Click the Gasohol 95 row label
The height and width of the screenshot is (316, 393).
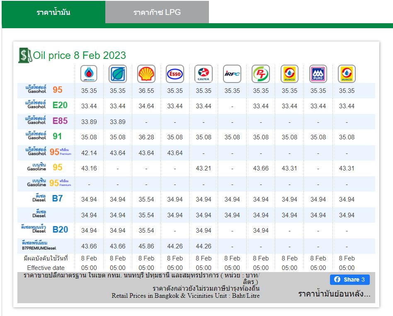tap(44, 90)
